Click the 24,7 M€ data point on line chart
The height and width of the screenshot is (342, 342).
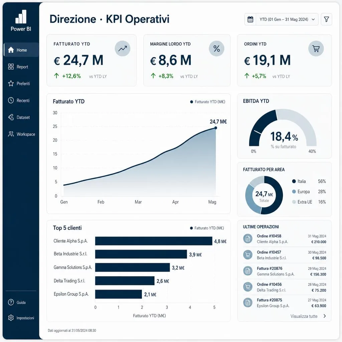click(x=215, y=128)
